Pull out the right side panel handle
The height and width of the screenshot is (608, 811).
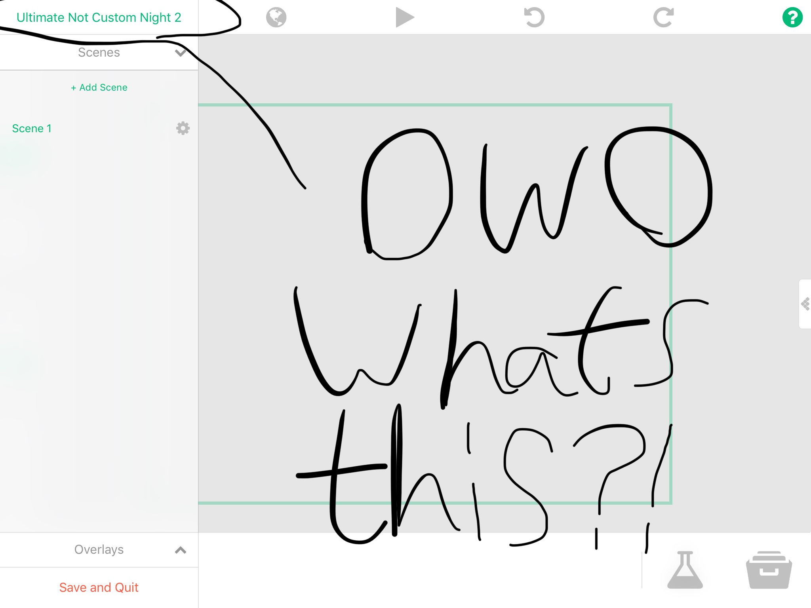click(805, 304)
